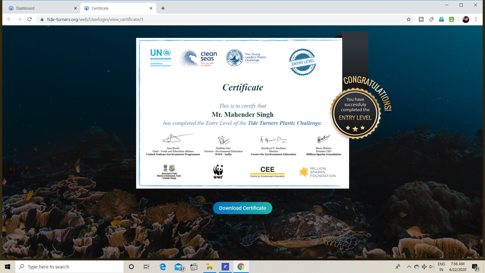Click the 'This is to certify that' line
Viewport: 485px width, 273px height.
[x=242, y=106]
